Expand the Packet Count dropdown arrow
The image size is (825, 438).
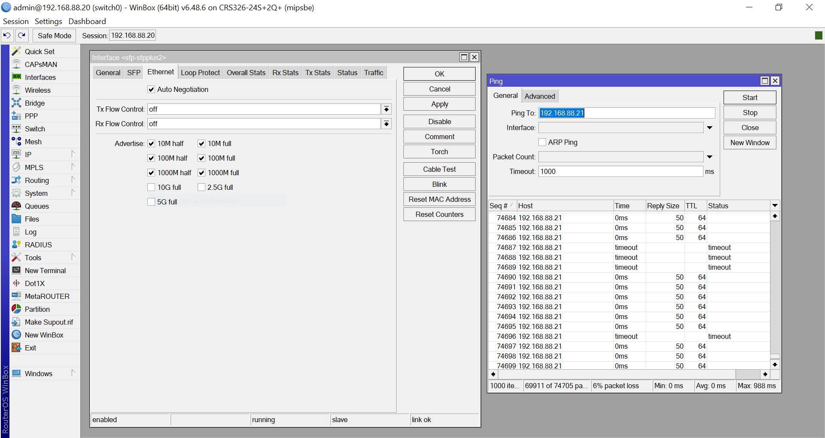tap(709, 157)
